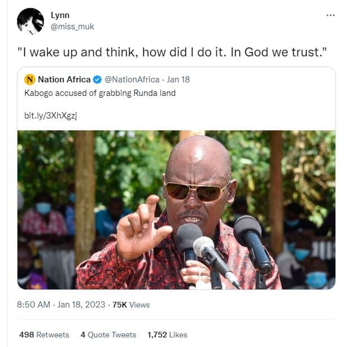
Task: Open the Lynn display name
Action: click(60, 15)
